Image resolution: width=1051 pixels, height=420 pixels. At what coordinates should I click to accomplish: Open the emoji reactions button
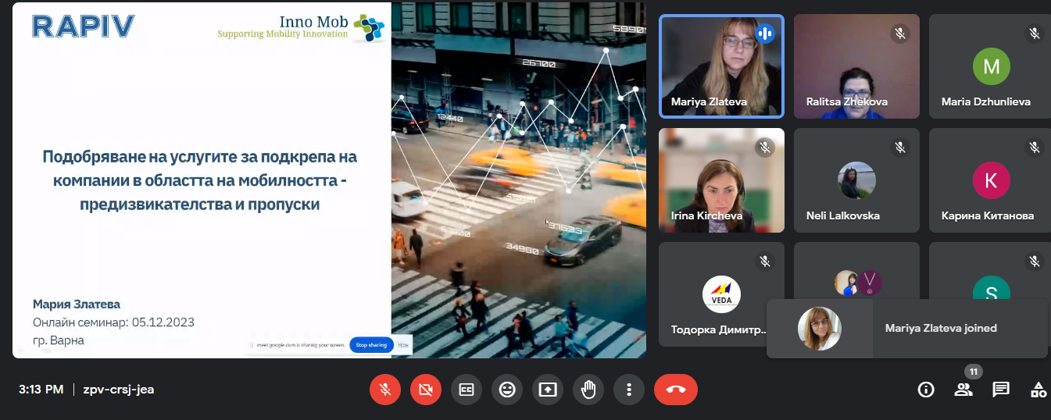coord(507,390)
